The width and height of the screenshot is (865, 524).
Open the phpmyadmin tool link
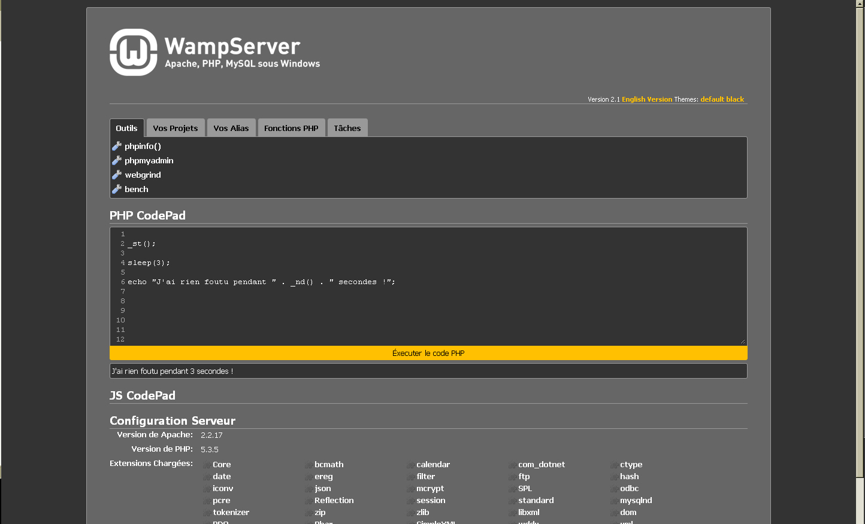[x=149, y=160]
